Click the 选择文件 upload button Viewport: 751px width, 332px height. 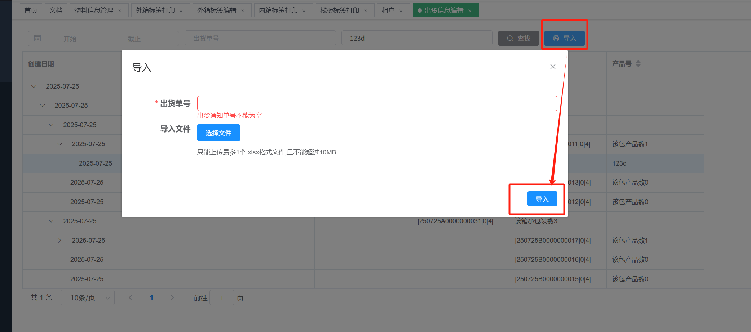pyautogui.click(x=218, y=133)
